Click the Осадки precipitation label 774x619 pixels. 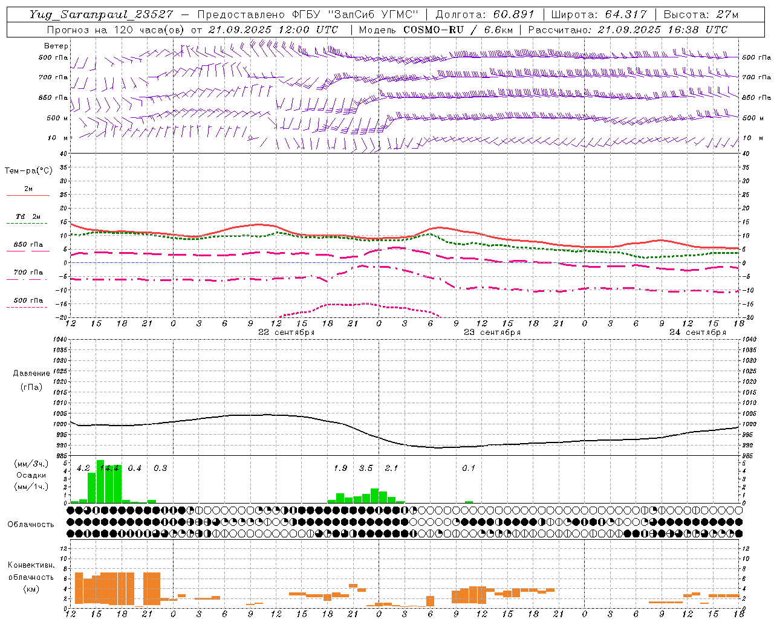coord(31,475)
